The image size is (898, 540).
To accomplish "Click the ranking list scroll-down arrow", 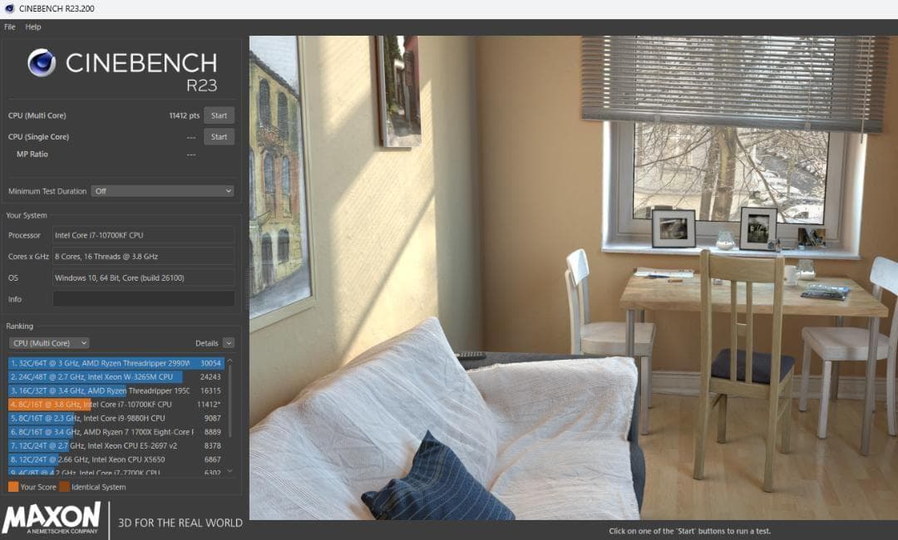I will (x=230, y=471).
